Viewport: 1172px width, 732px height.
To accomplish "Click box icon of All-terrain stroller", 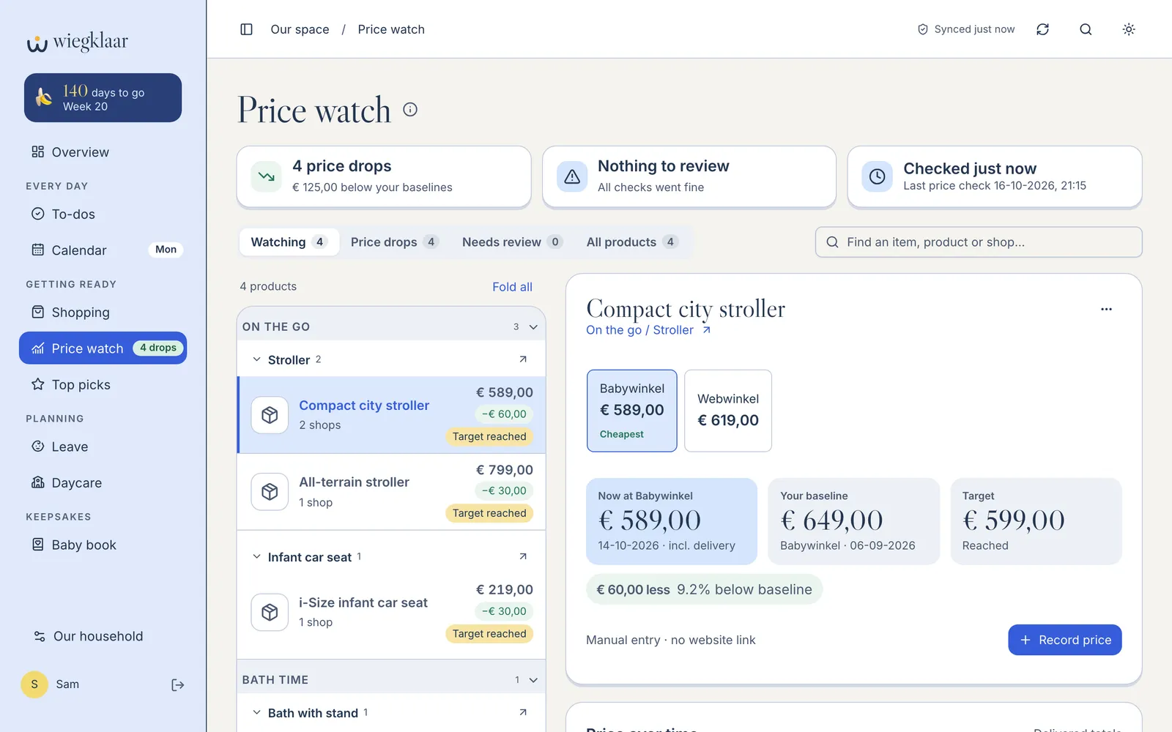I will point(270,492).
